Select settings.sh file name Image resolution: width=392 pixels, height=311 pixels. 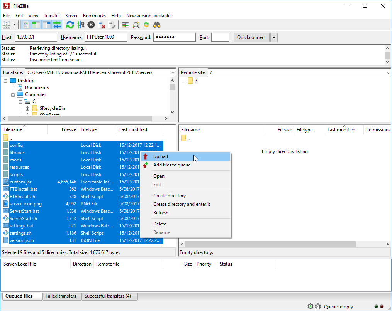pos(20,233)
